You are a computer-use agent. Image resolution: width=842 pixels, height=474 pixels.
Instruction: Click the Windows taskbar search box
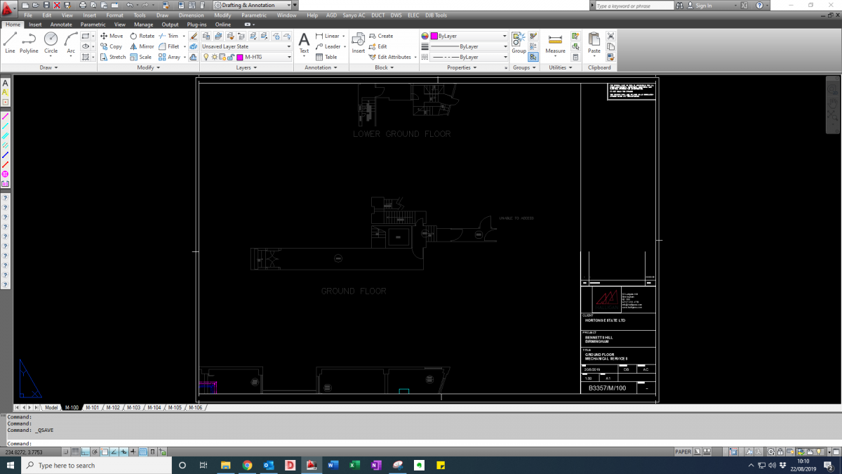(x=97, y=466)
